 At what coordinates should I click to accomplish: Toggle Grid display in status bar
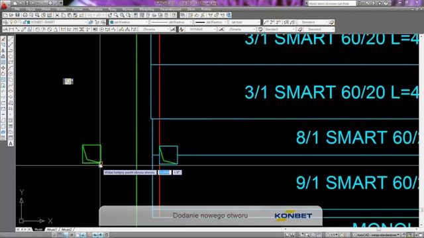(x=60, y=235)
